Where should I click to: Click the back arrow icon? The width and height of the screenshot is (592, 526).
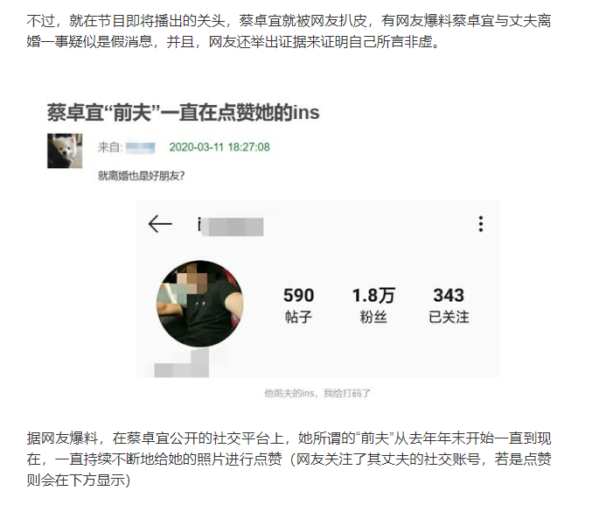click(x=160, y=224)
